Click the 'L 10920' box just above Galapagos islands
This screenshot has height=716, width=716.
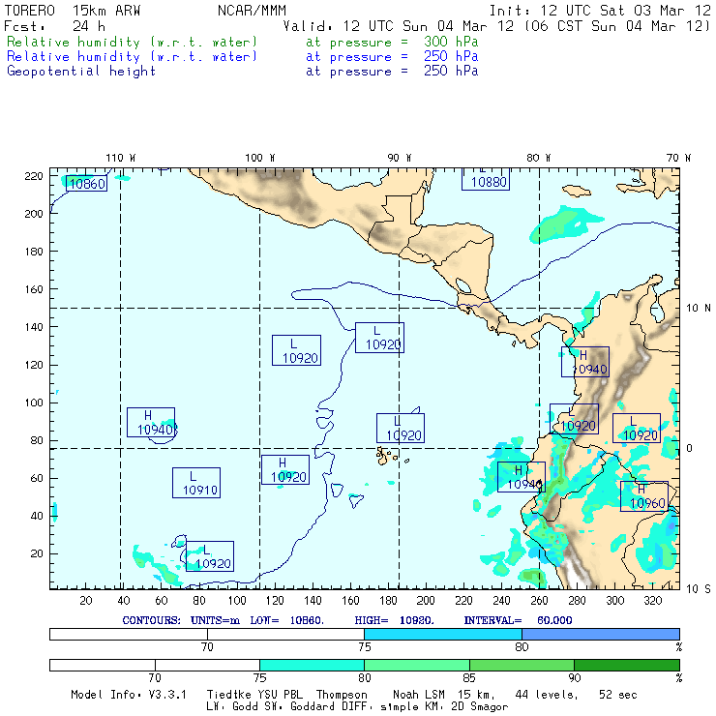tap(401, 429)
